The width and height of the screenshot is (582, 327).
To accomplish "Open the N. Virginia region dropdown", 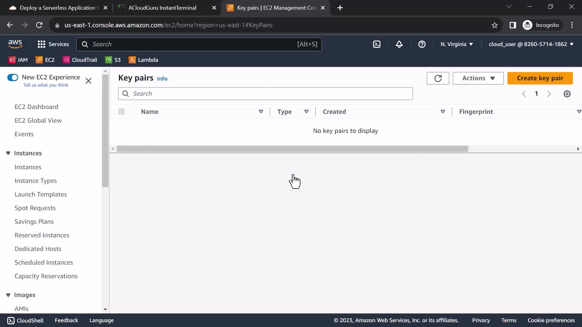I will point(457,44).
